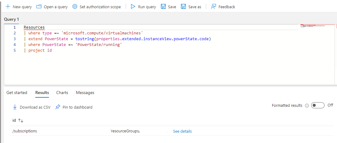
Task: Open the See details link
Action: coord(182,131)
